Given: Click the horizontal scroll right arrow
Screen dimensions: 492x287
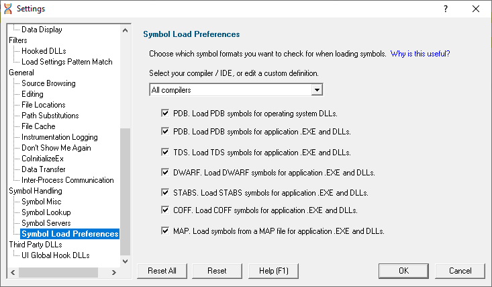Looking at the screenshot, I should pos(114,272).
